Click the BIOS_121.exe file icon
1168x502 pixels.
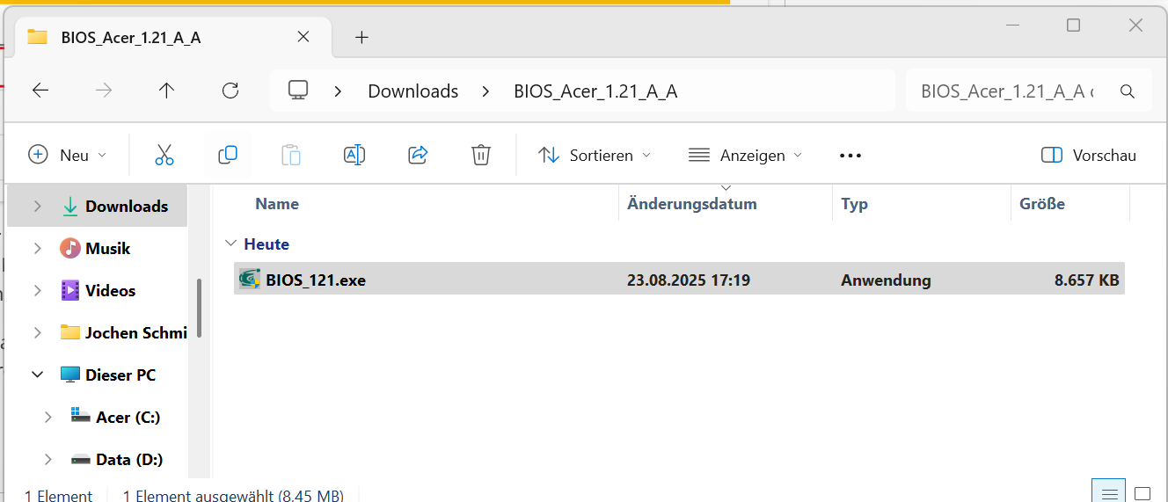(x=249, y=280)
